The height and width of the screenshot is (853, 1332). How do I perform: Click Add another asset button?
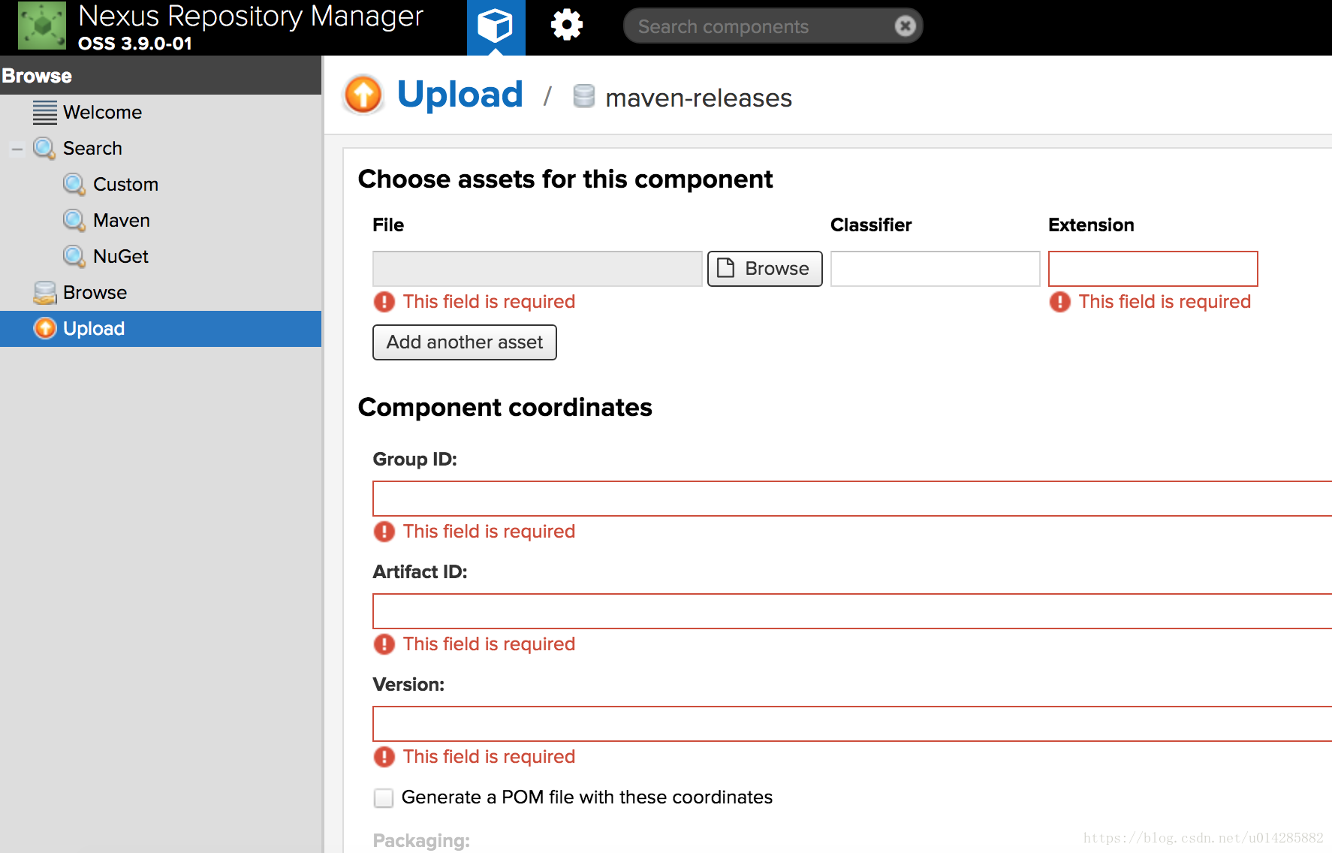click(x=465, y=342)
